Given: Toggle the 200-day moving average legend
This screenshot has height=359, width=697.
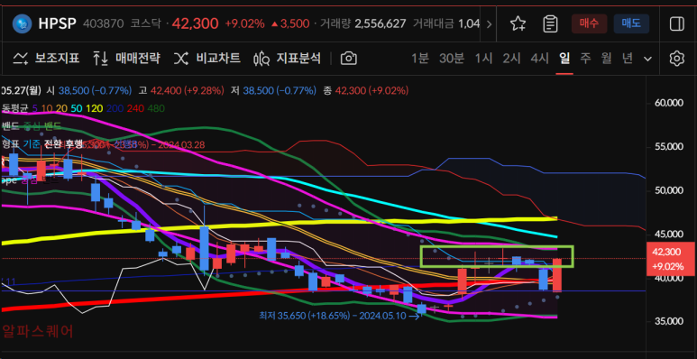Looking at the screenshot, I should pyautogui.click(x=115, y=108).
